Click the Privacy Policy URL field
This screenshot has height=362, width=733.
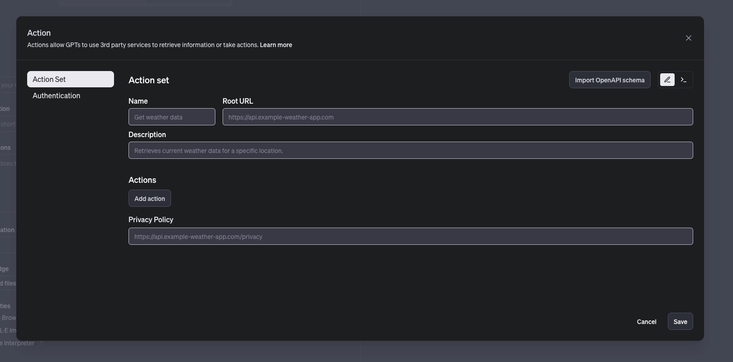pyautogui.click(x=411, y=236)
